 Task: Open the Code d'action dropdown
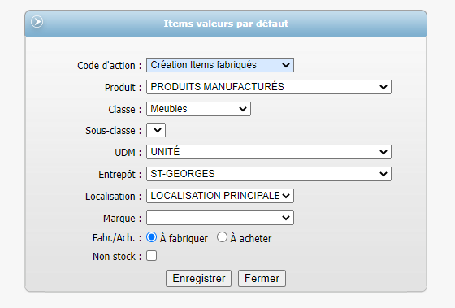[220, 65]
